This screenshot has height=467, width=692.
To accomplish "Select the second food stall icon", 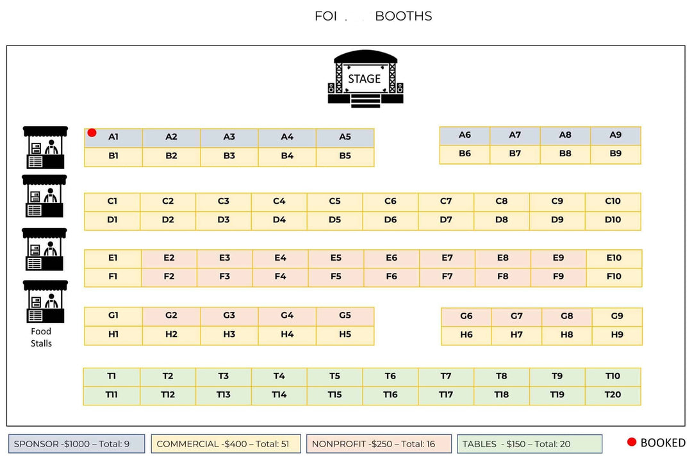I will click(x=45, y=196).
